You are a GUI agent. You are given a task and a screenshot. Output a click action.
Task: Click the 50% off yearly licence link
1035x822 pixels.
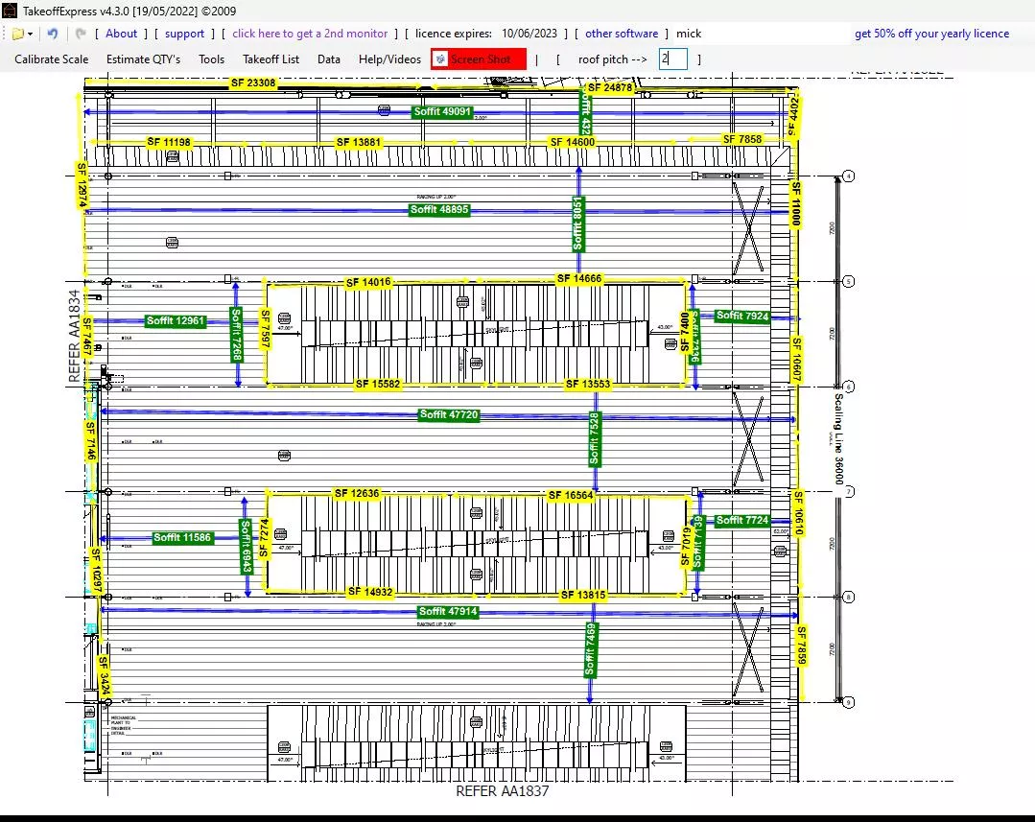tap(931, 34)
